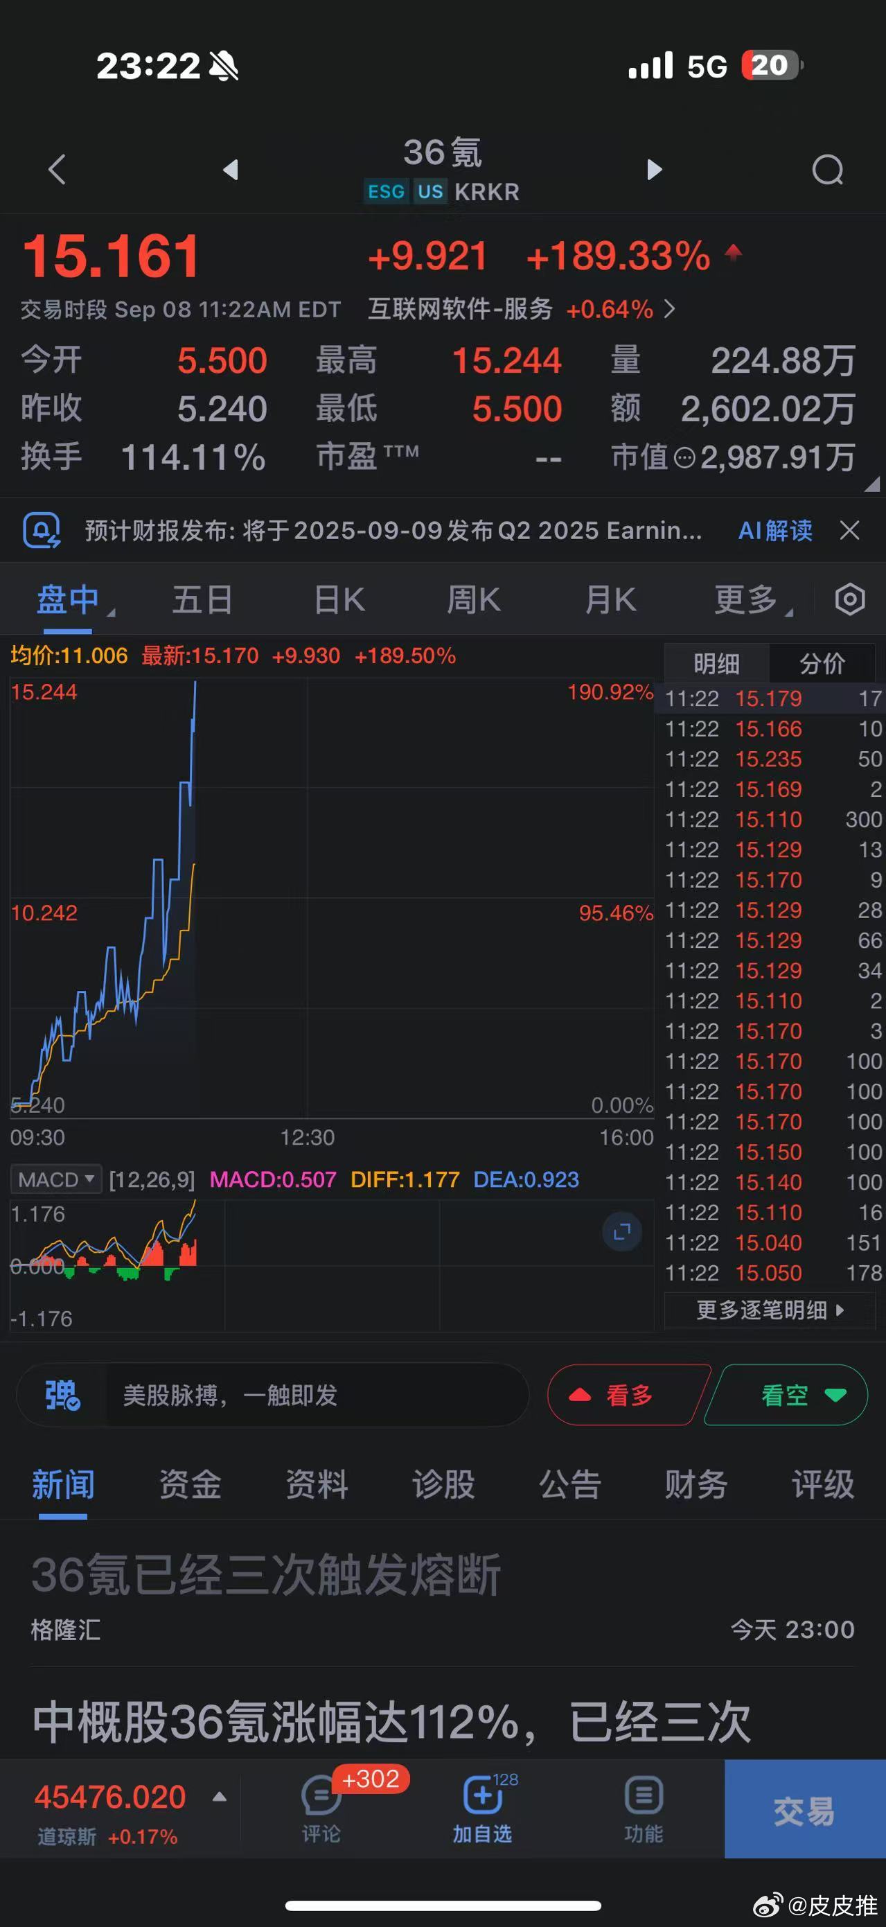
Task: Dismiss the earnings notice with X
Action: tap(849, 530)
